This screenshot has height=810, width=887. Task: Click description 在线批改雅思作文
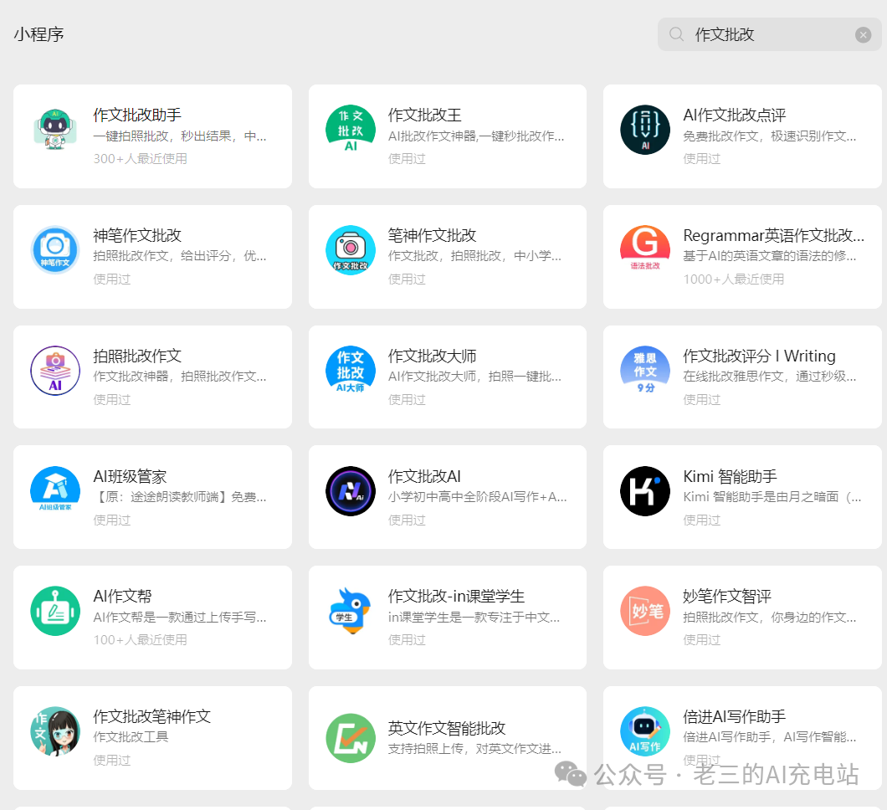[x=770, y=377]
